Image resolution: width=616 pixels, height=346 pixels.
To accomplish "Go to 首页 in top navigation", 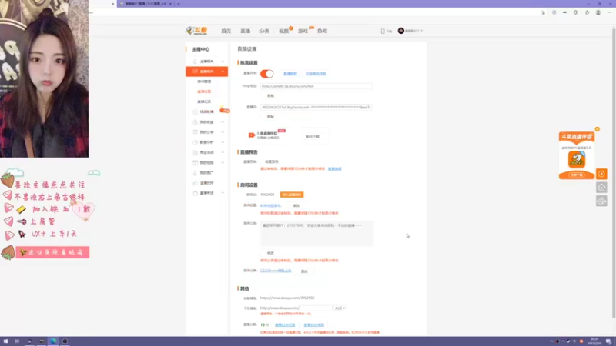I will (226, 31).
